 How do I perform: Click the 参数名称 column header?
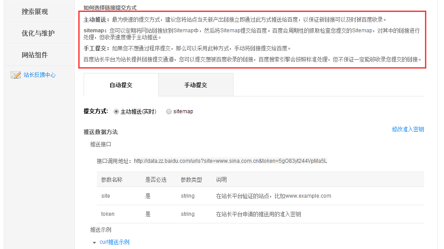click(111, 180)
